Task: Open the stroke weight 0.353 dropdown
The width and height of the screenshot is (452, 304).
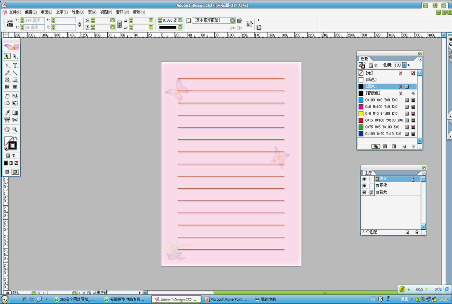Action: tap(180, 21)
